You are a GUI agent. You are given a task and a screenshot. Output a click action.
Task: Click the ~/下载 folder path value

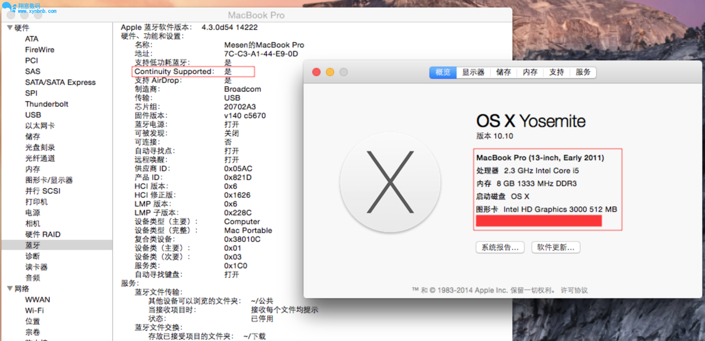pos(255,337)
